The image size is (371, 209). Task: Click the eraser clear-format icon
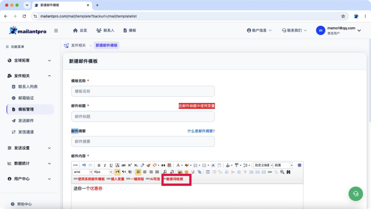(142, 165)
